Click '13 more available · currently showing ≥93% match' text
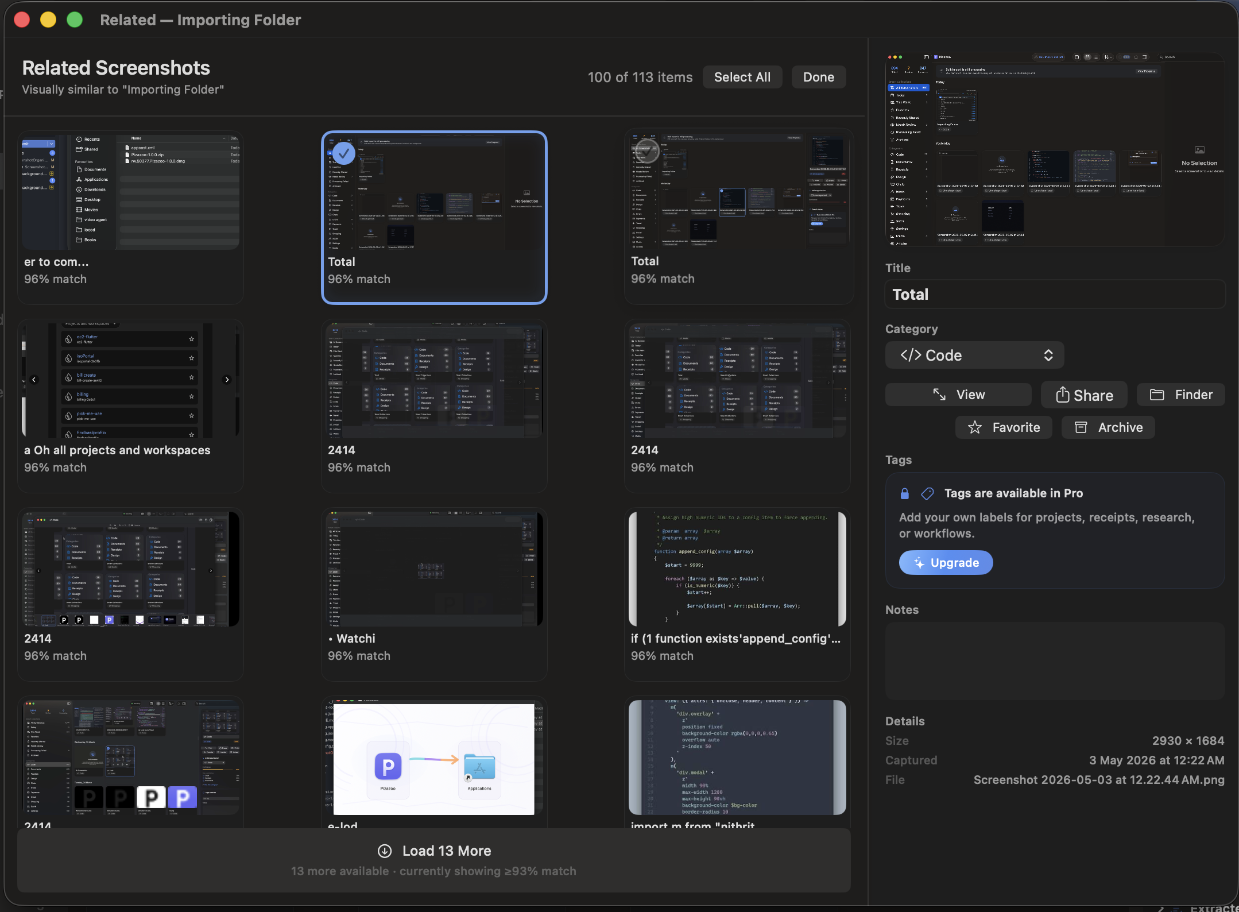Image resolution: width=1239 pixels, height=912 pixels. coord(433,871)
